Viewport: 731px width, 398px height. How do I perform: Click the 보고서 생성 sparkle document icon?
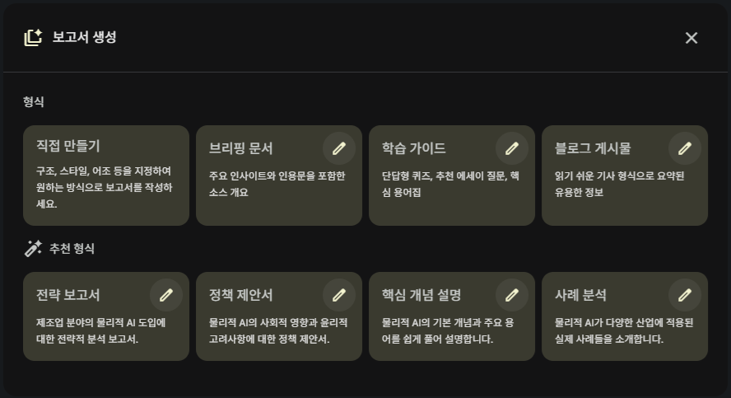click(33, 37)
